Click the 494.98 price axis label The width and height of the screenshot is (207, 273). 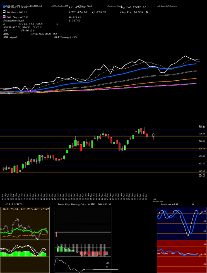coord(202,148)
